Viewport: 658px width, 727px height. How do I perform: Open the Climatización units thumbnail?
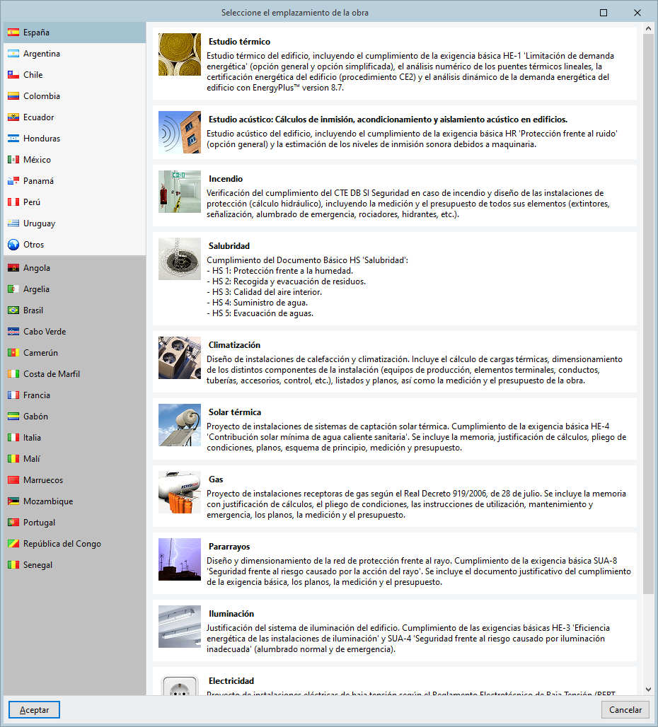click(x=180, y=358)
